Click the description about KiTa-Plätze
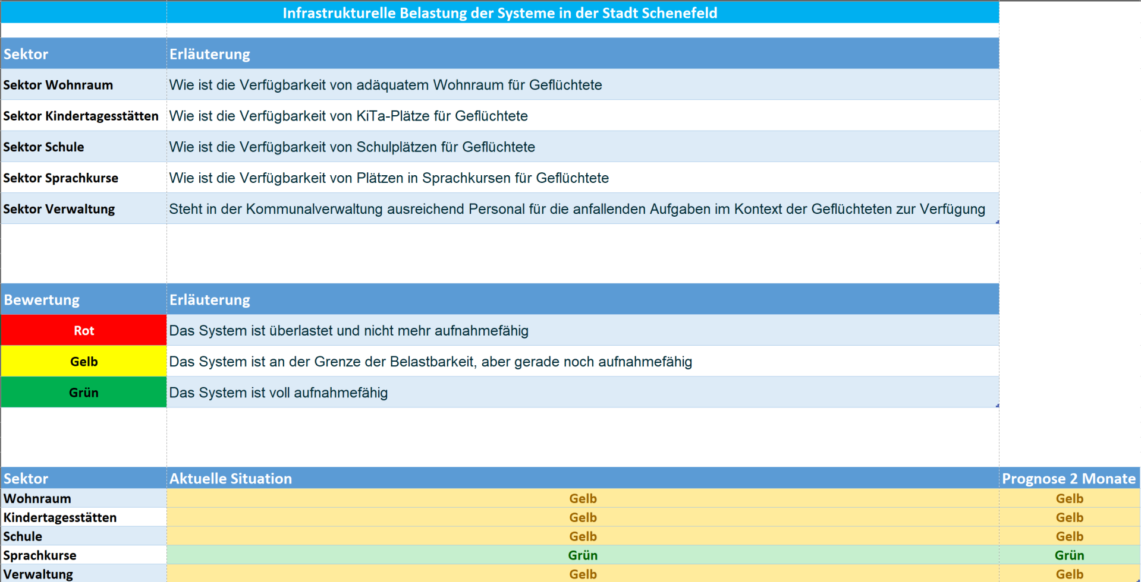Viewport: 1141px width, 582px height. (583, 116)
